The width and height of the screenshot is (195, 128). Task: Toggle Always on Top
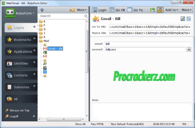pos(18,110)
